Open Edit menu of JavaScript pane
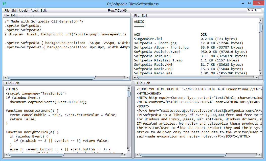The image size is (266, 161). (16, 83)
